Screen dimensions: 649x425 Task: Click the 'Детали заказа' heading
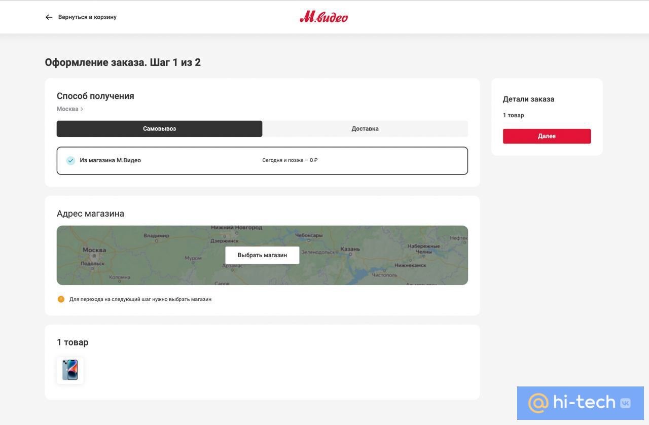pyautogui.click(x=528, y=99)
